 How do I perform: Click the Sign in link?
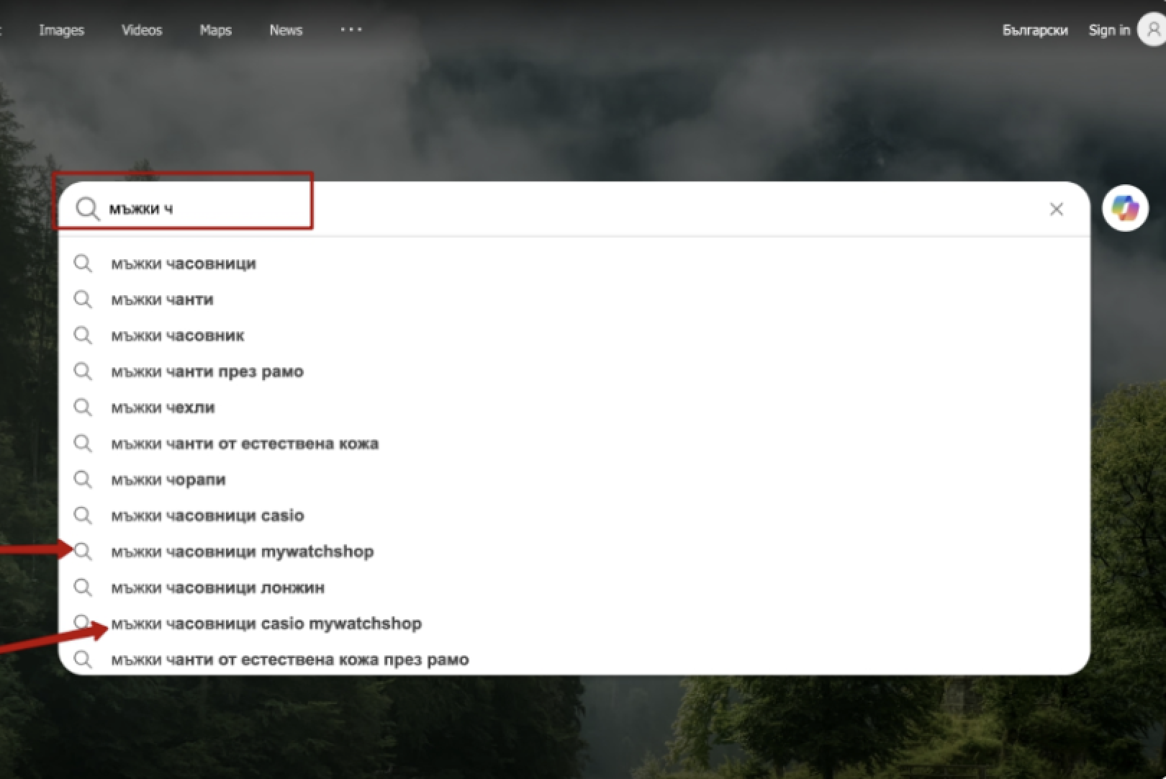(1109, 30)
